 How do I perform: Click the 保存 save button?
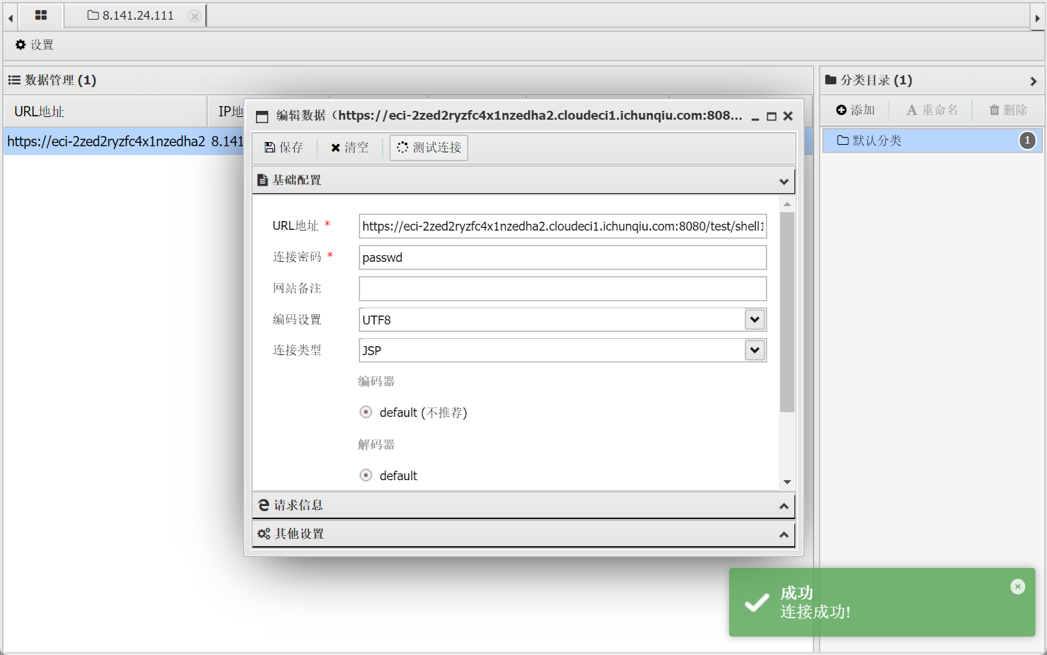tap(284, 148)
